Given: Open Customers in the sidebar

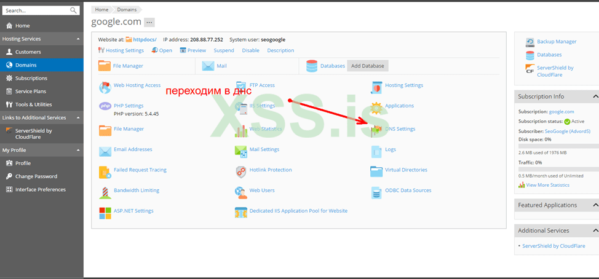Looking at the screenshot, I should coord(42,52).
